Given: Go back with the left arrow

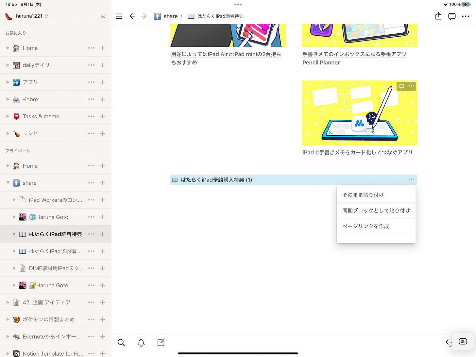Looking at the screenshot, I should click(x=132, y=16).
